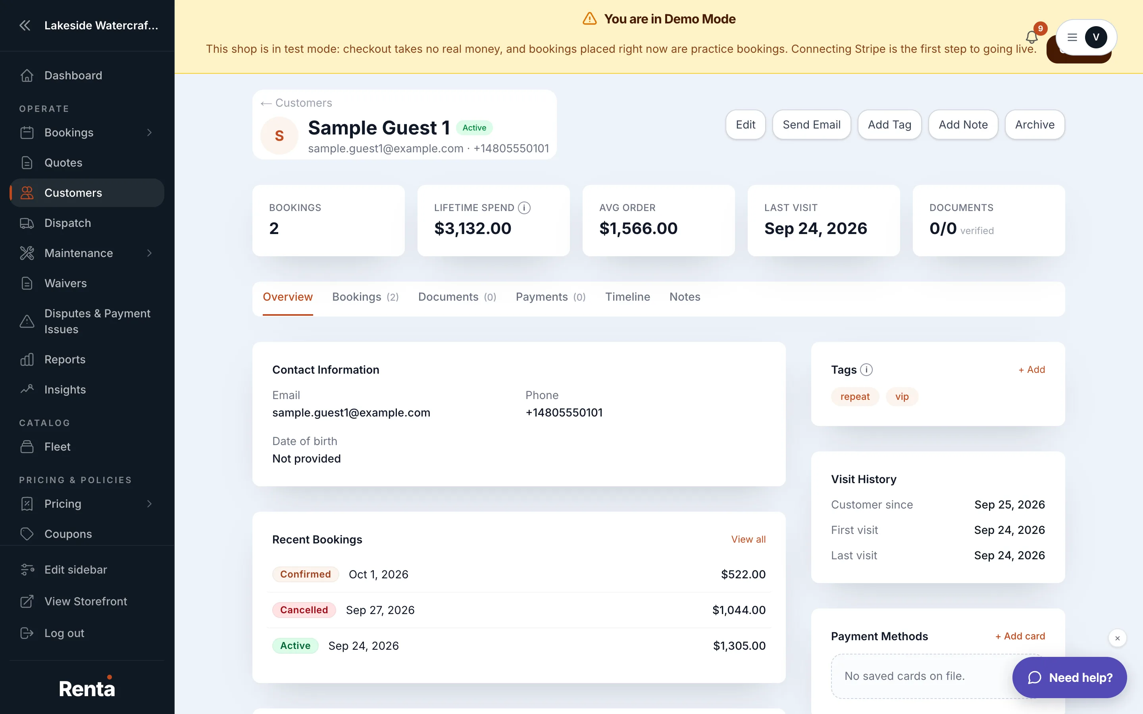Image resolution: width=1143 pixels, height=714 pixels.
Task: Open hamburger menu beside the V avatar
Action: click(x=1072, y=37)
